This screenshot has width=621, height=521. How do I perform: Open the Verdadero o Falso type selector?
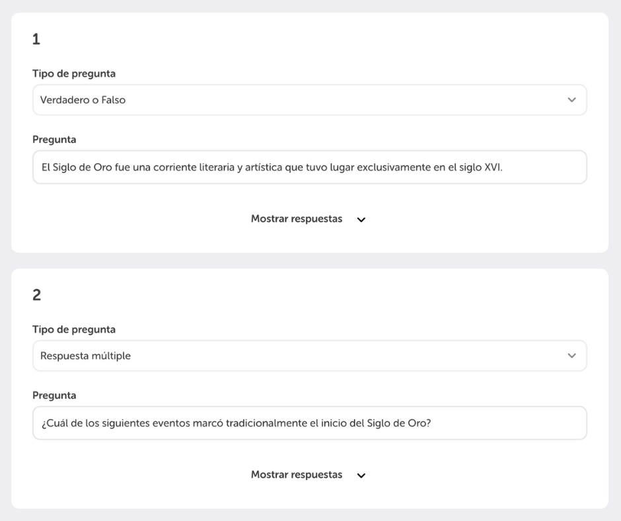310,100
